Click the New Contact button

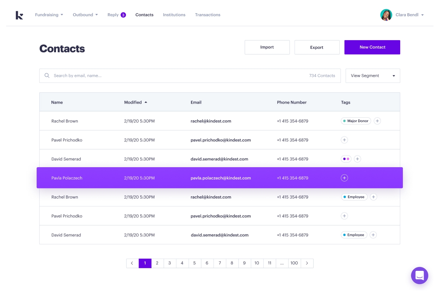tap(372, 47)
